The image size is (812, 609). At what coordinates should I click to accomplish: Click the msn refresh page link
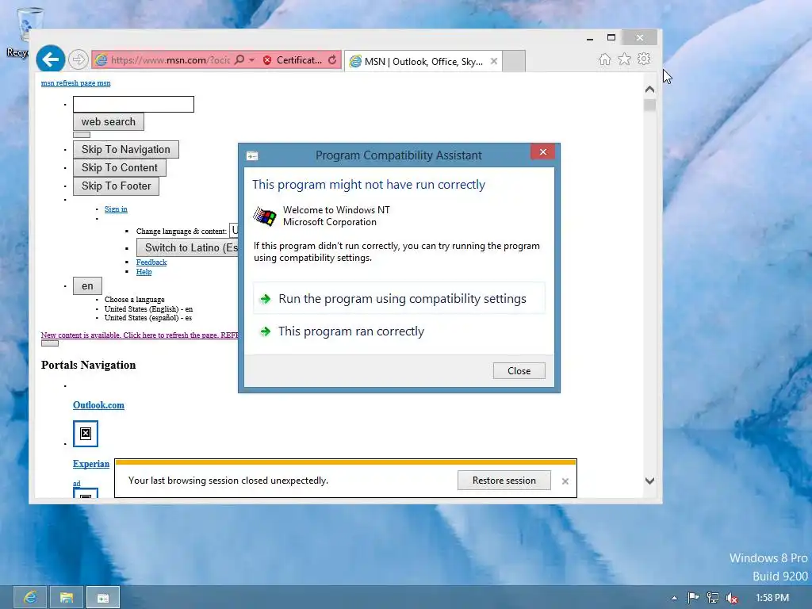pos(75,82)
